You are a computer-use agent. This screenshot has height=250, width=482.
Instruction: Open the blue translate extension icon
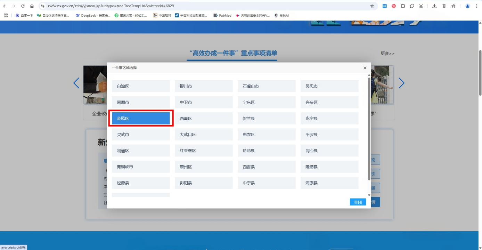[x=385, y=6]
